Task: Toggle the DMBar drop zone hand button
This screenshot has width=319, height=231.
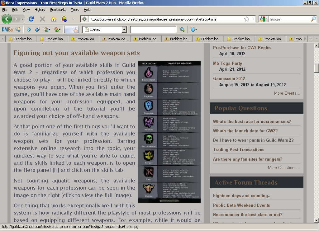Action: [71, 30]
